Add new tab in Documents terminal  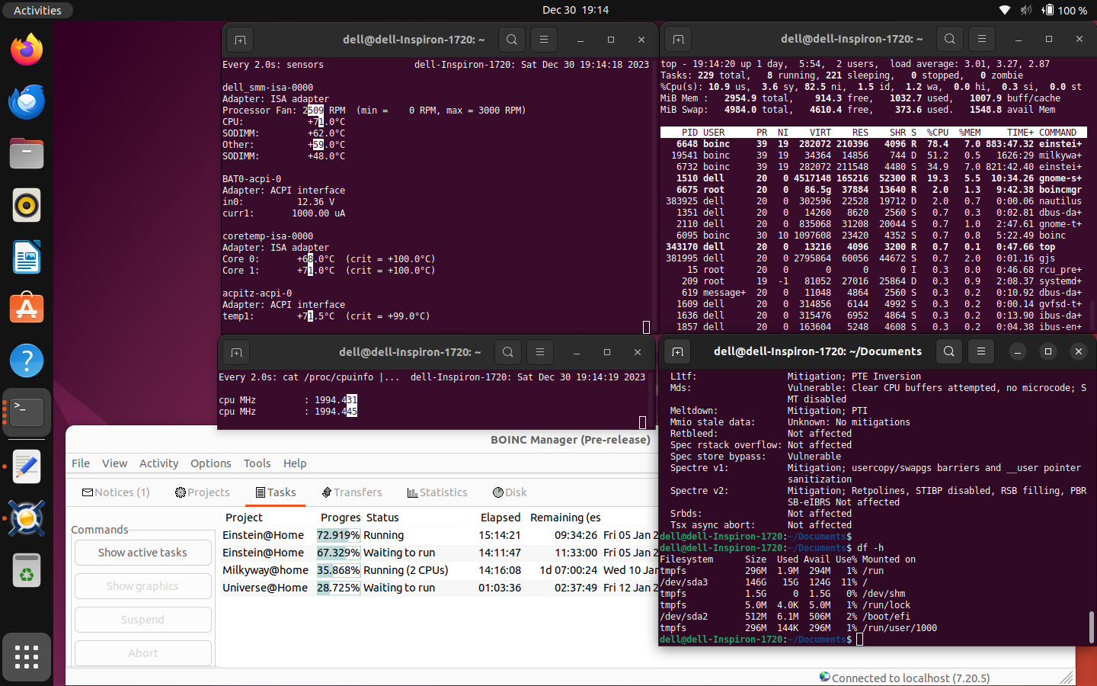677,351
